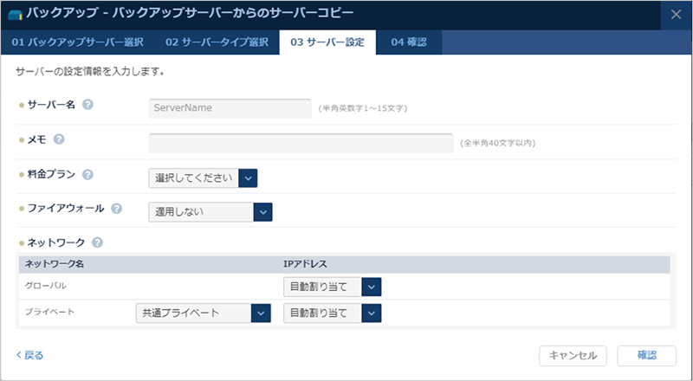Open help icon for 料金プラン

(x=87, y=174)
